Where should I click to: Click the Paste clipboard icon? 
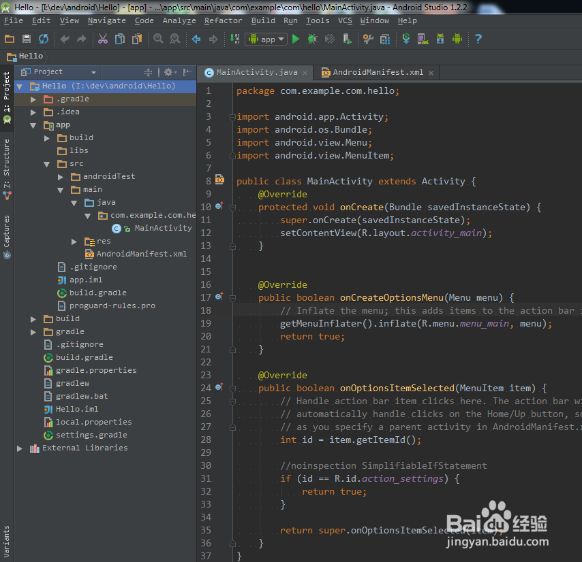click(137, 39)
